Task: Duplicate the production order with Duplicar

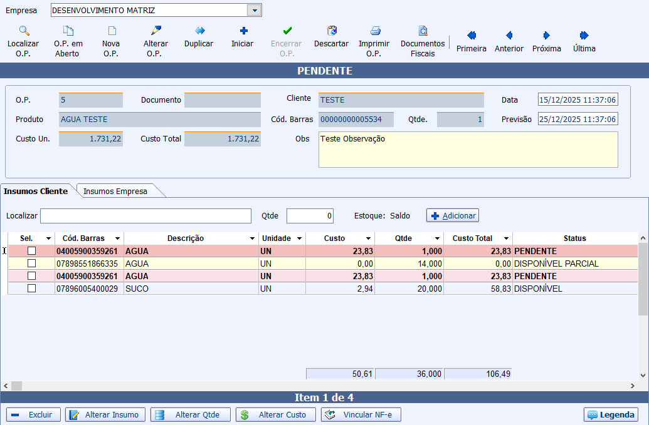Action: (x=199, y=31)
